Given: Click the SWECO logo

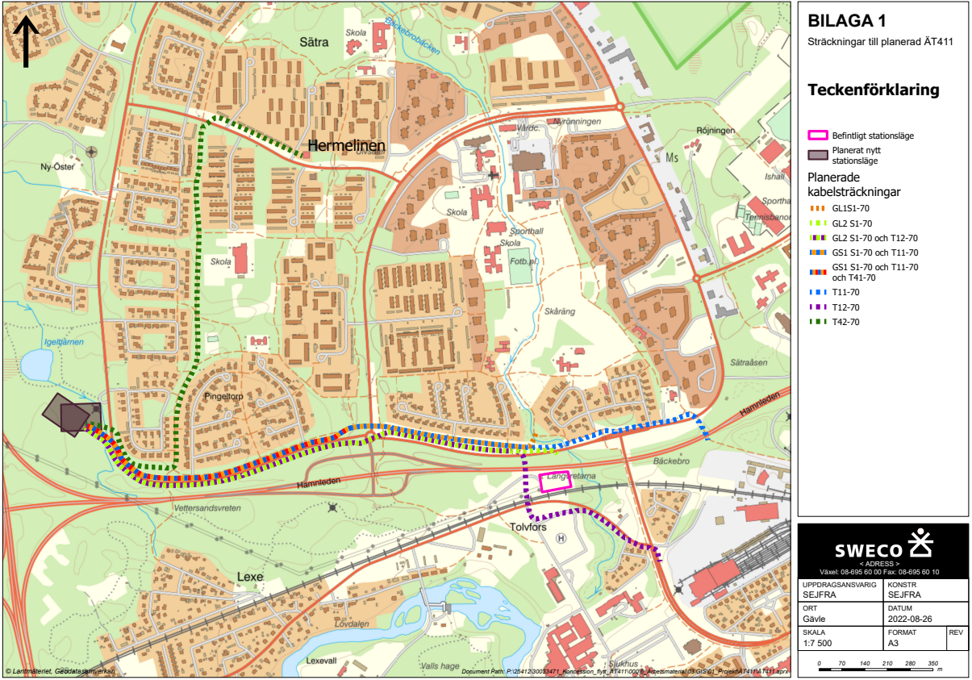Looking at the screenshot, I should coord(882,547).
